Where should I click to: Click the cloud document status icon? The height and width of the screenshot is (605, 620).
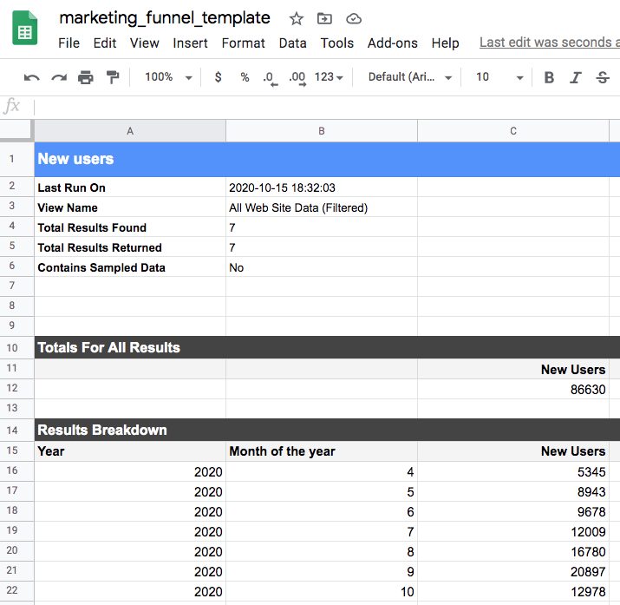[x=353, y=18]
